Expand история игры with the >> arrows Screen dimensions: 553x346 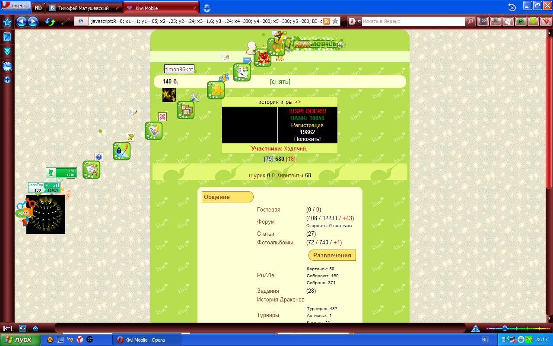point(298,102)
